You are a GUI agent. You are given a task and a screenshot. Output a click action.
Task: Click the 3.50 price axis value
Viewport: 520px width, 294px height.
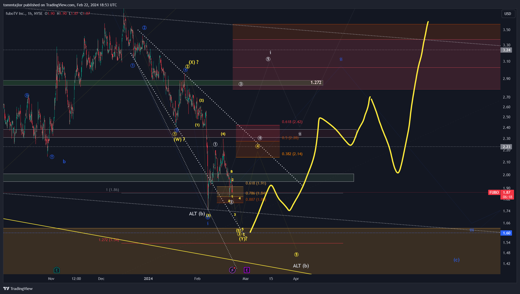coord(506,30)
